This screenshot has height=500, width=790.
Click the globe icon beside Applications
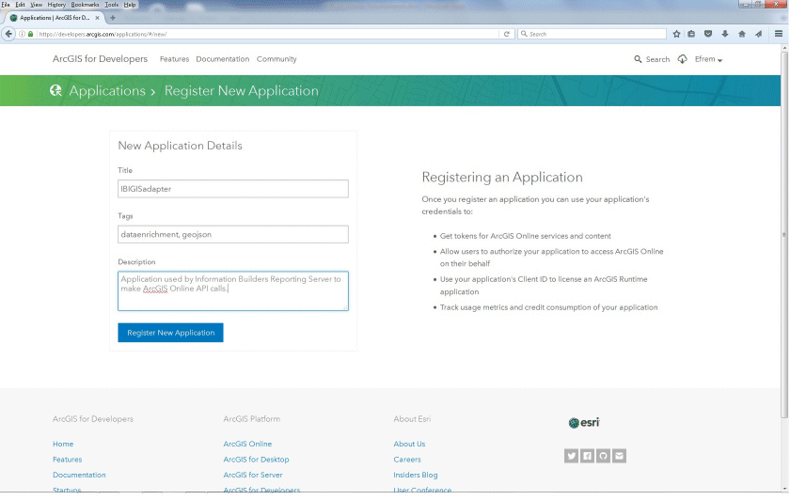tap(55, 90)
